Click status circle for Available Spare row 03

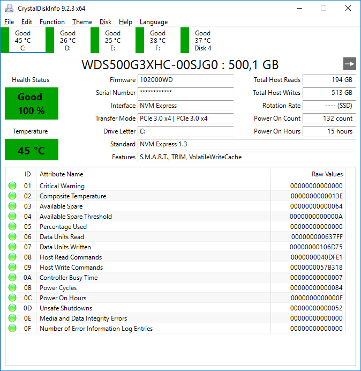pos(12,206)
